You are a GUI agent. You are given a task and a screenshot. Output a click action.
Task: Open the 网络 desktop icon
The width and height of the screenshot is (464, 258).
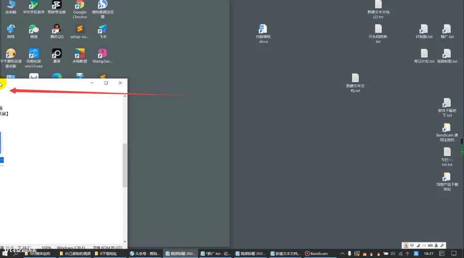point(11,31)
